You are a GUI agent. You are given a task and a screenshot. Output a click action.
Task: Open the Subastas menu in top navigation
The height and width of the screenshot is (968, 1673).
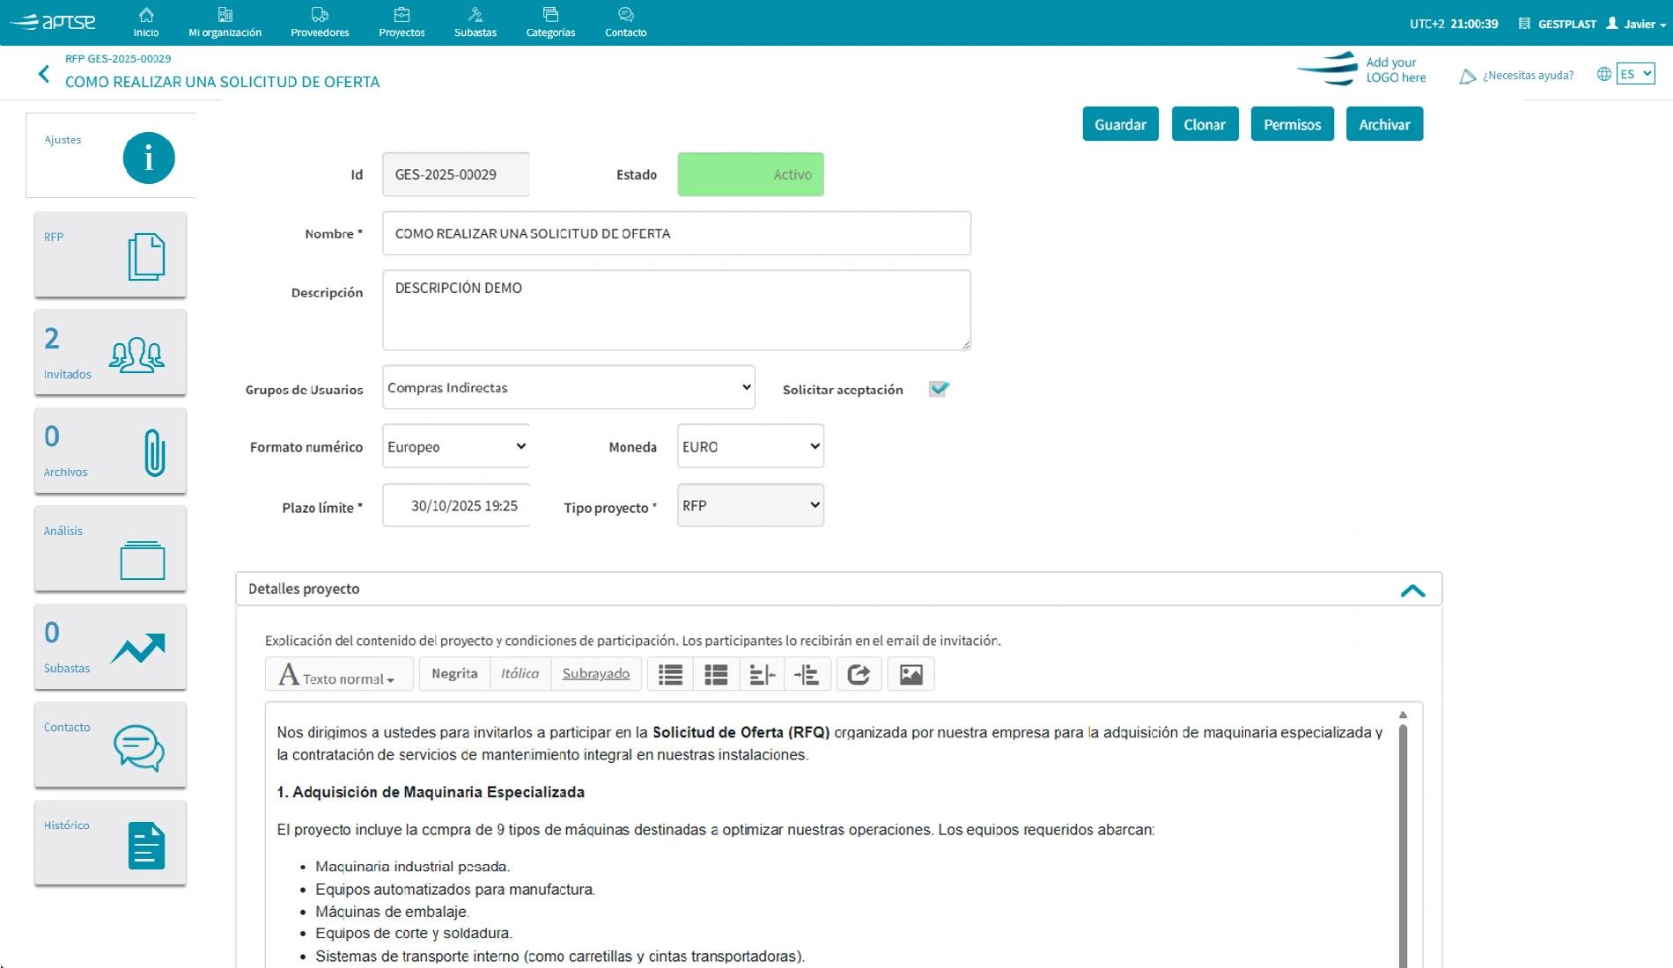click(x=475, y=23)
